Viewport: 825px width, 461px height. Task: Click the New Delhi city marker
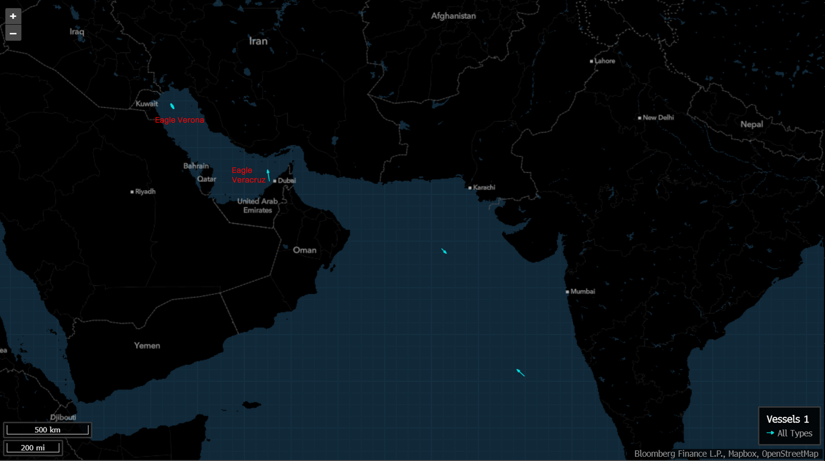640,118
